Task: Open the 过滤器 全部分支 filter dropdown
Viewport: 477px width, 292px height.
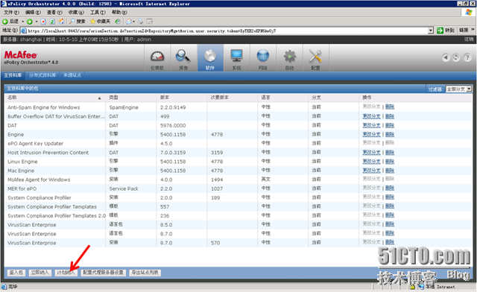Action: coord(459,89)
